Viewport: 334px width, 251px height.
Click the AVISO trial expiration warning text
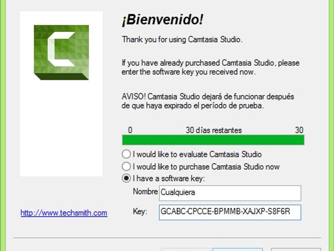pos(208,101)
